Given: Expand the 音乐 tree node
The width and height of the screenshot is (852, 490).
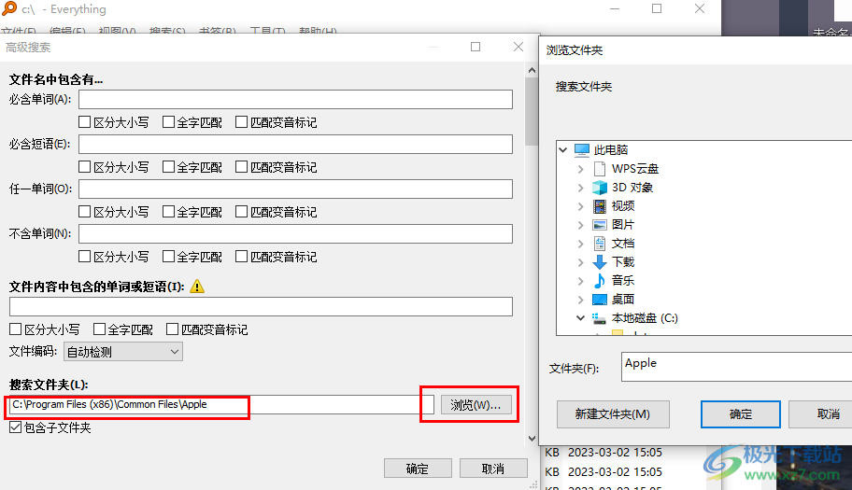Looking at the screenshot, I should pyautogui.click(x=580, y=281).
